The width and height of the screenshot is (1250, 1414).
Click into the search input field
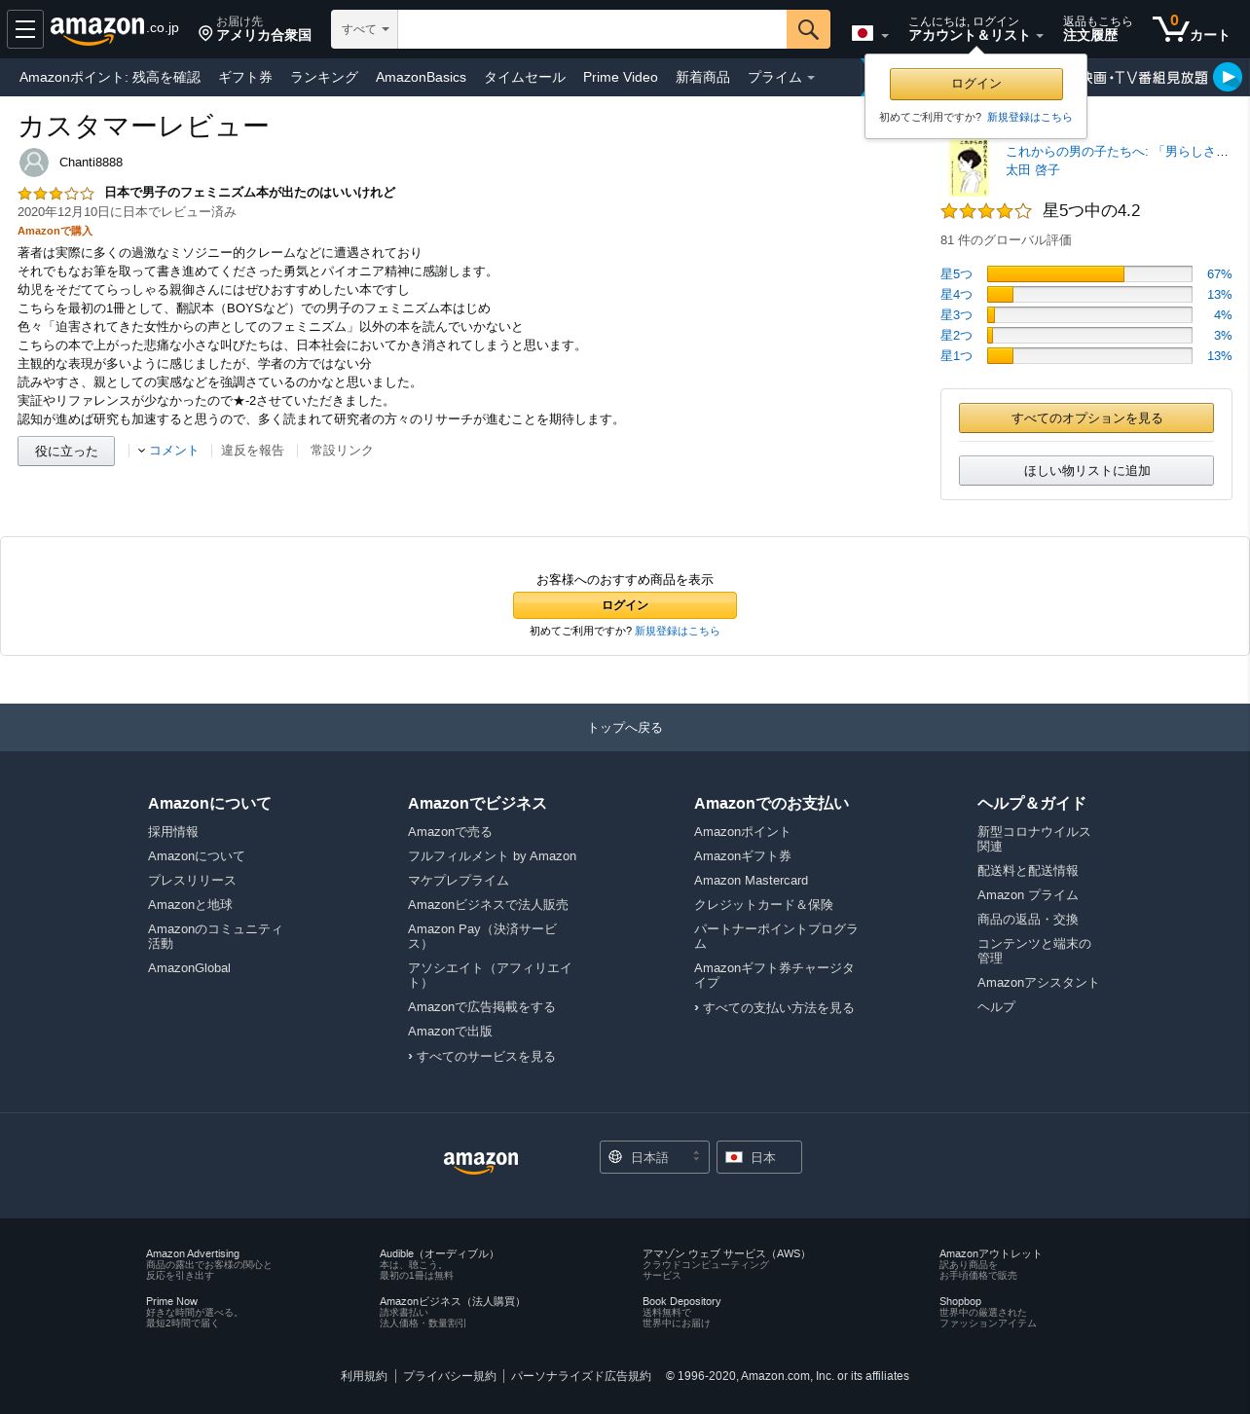click(x=592, y=29)
